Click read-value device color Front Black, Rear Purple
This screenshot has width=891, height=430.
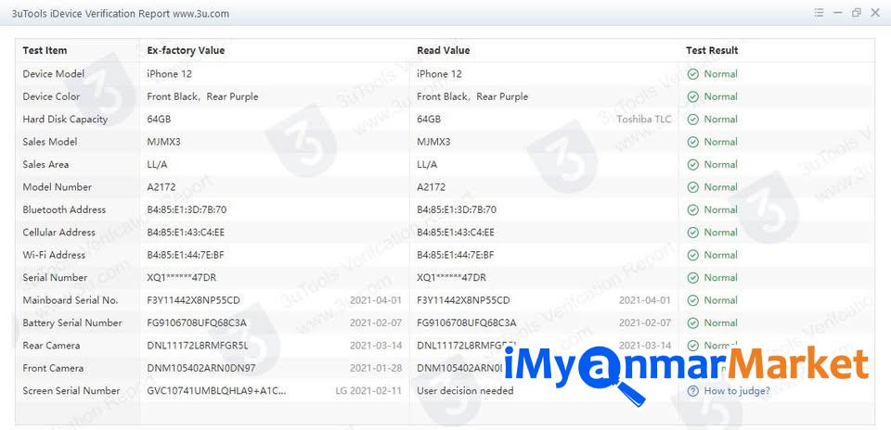[472, 96]
